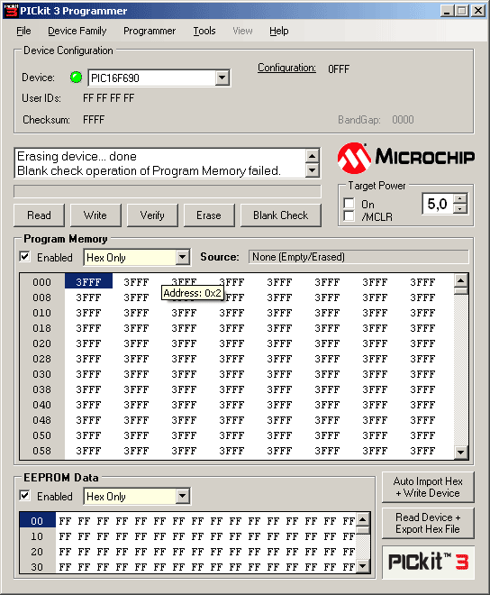Enable Target Power On checkbox
This screenshot has height=595, width=490.
click(x=349, y=204)
